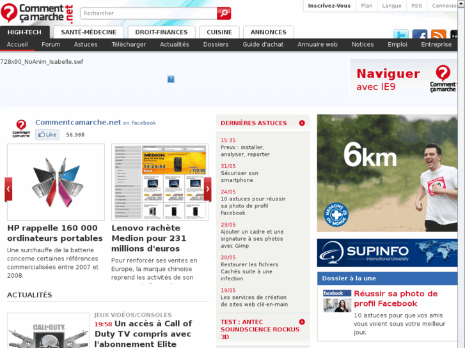Switch to the ANNONCES tab
Image resolution: width=465 pixels, height=348 pixels.
pyautogui.click(x=269, y=33)
